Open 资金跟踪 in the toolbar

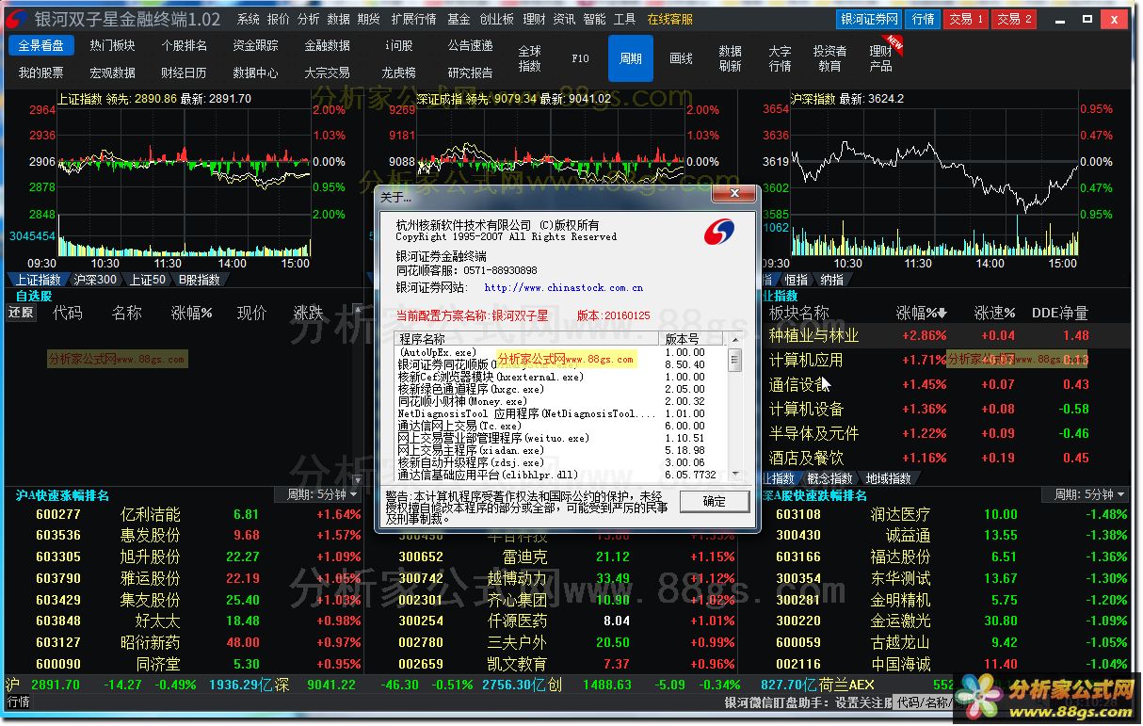pyautogui.click(x=255, y=45)
